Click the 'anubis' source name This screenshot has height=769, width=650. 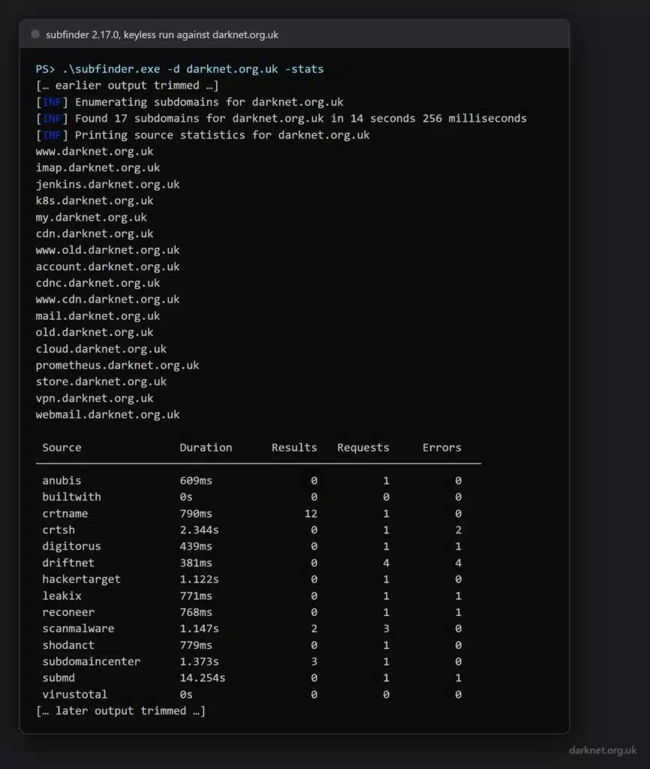[62, 481]
